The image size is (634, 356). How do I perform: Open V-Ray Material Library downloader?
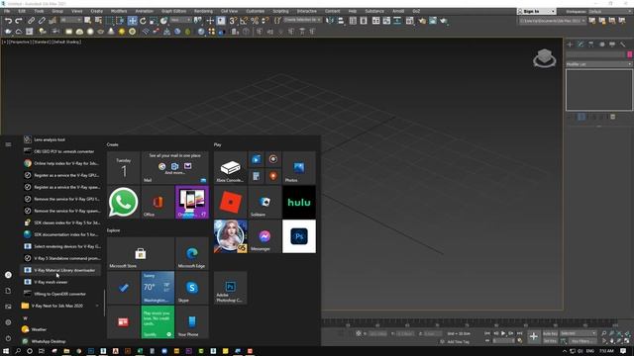(x=60, y=270)
